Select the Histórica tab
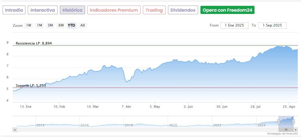The width and height of the screenshot is (303, 138). point(72,10)
